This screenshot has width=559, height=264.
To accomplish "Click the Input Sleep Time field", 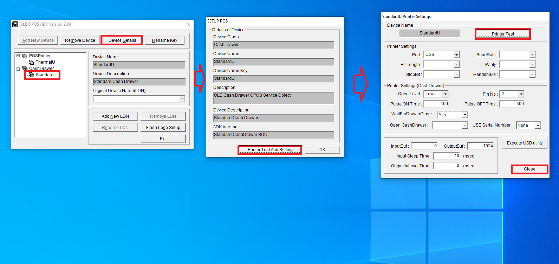I will tap(447, 156).
